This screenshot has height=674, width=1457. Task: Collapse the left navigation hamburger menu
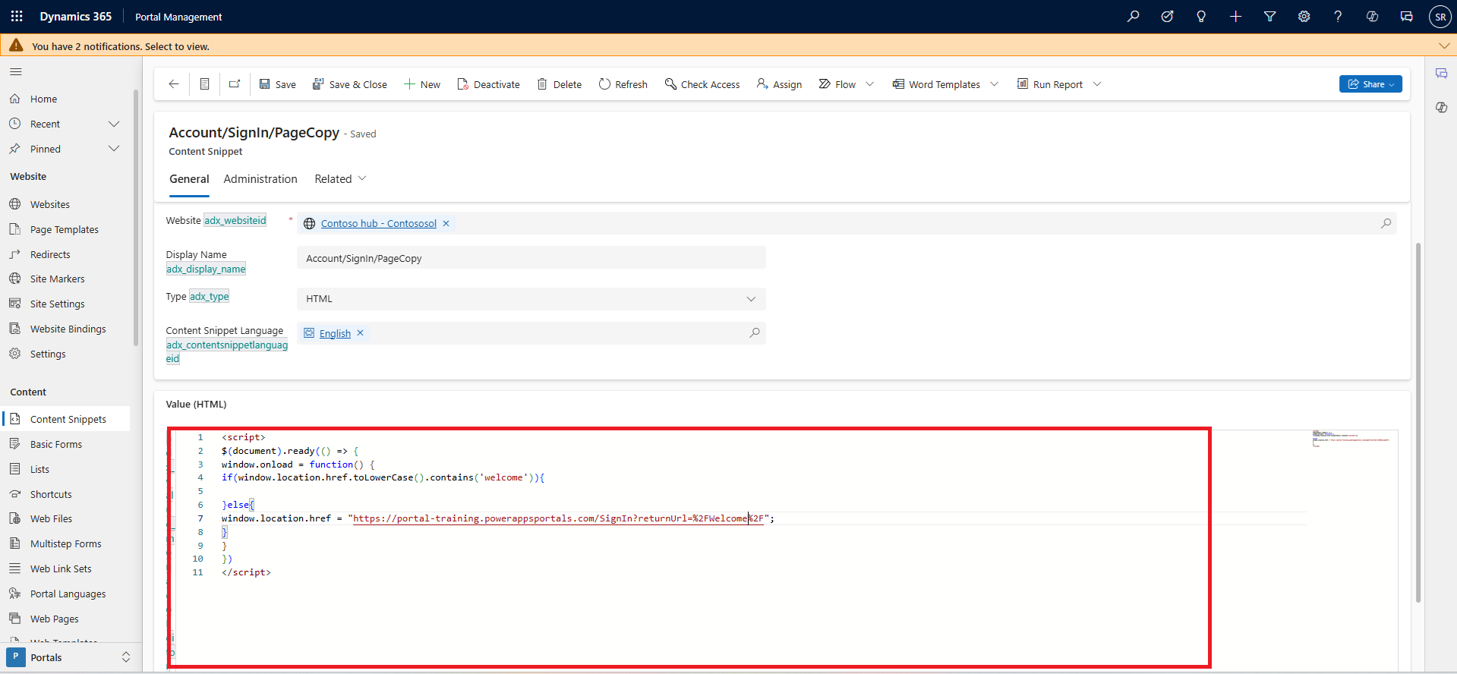(x=16, y=72)
